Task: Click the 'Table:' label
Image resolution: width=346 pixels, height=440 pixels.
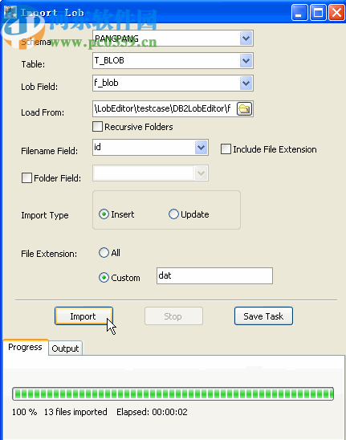Action: pos(33,64)
